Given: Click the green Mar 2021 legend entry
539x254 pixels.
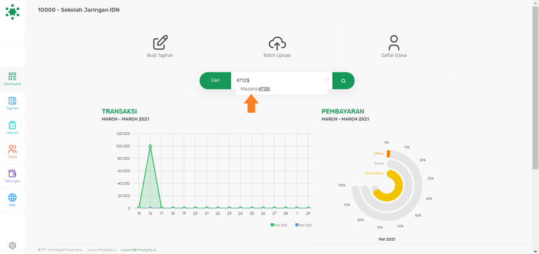Looking at the screenshot, I should [279, 225].
